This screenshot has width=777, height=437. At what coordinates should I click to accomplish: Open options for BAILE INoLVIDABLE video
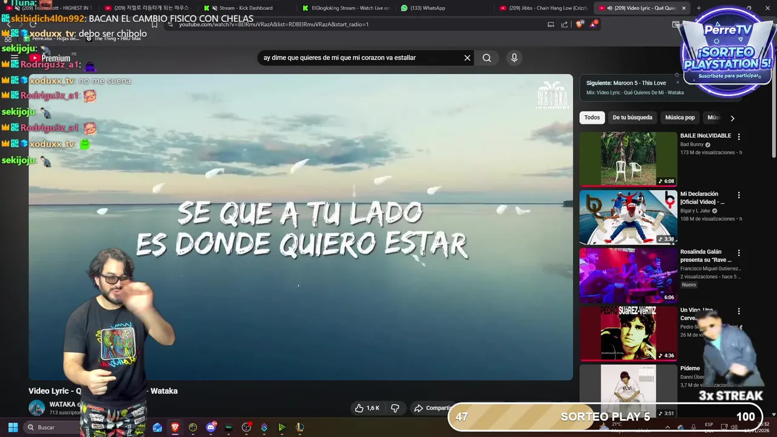[739, 137]
